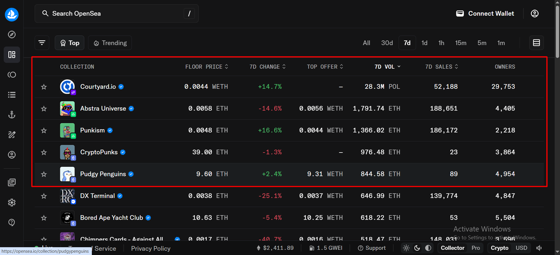Switch to dark theme moon icon
The image size is (560, 255).
pyautogui.click(x=417, y=248)
